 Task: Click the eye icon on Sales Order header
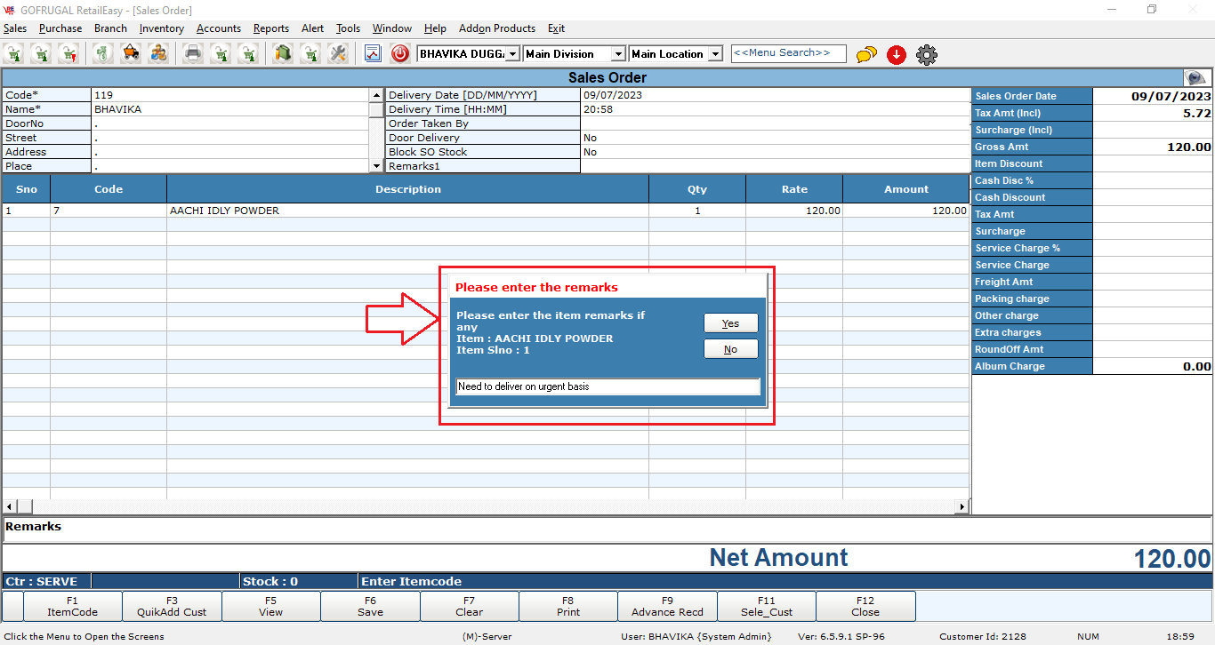pos(1196,78)
